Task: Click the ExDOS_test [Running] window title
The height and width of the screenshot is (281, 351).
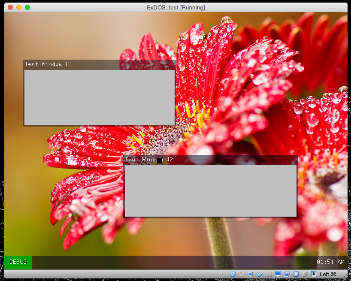Action: pyautogui.click(x=176, y=7)
